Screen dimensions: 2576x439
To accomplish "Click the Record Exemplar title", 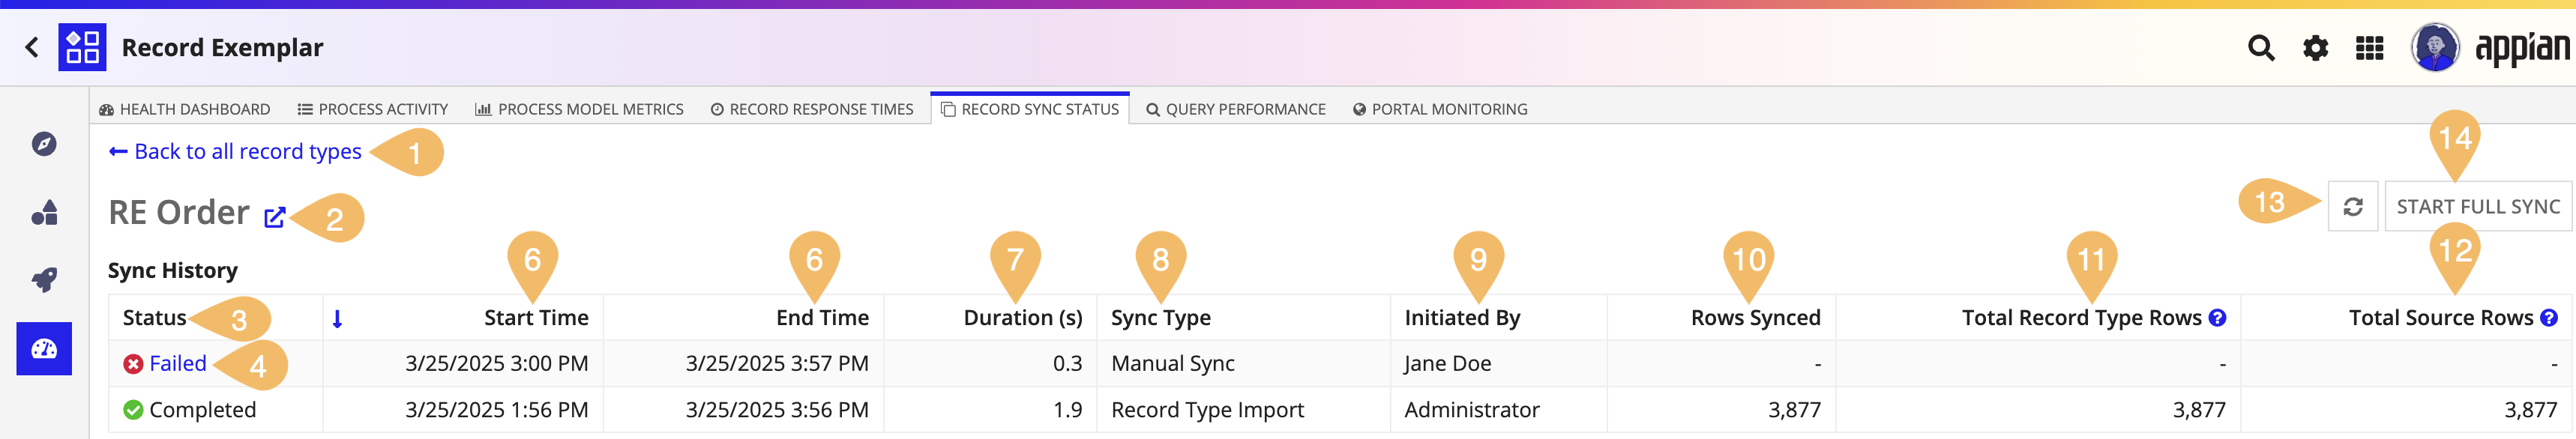I will (222, 47).
